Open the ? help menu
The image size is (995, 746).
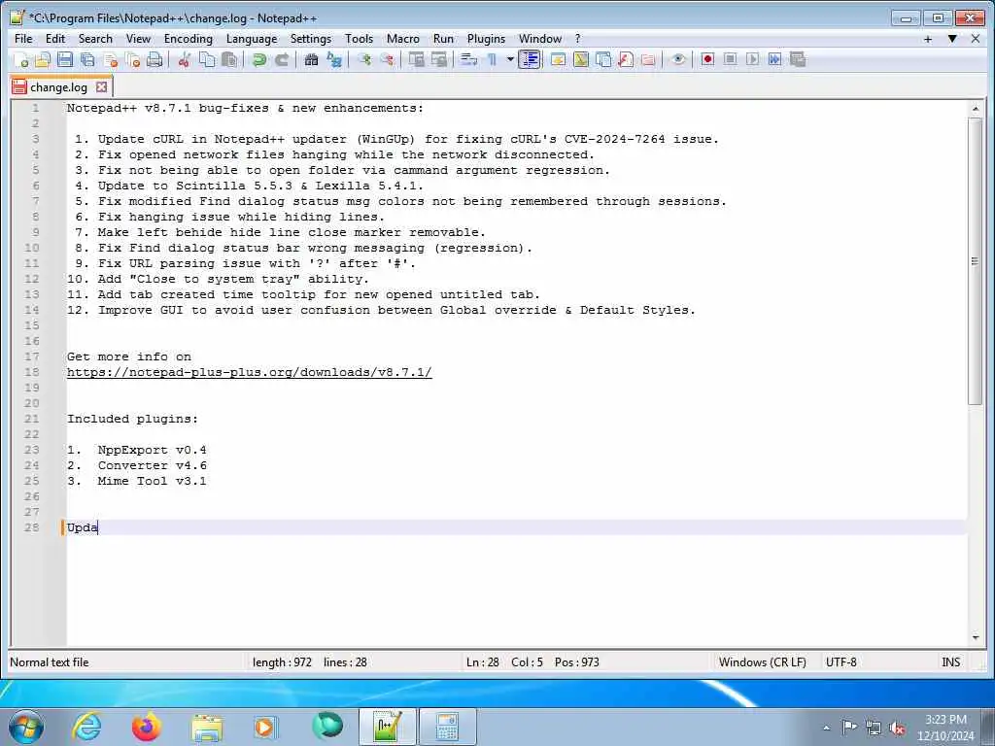(x=577, y=39)
